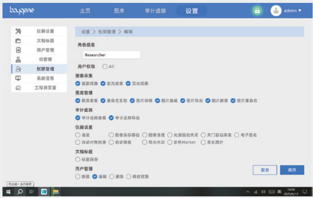Uncheck 凝胶成像 permission

point(78,83)
